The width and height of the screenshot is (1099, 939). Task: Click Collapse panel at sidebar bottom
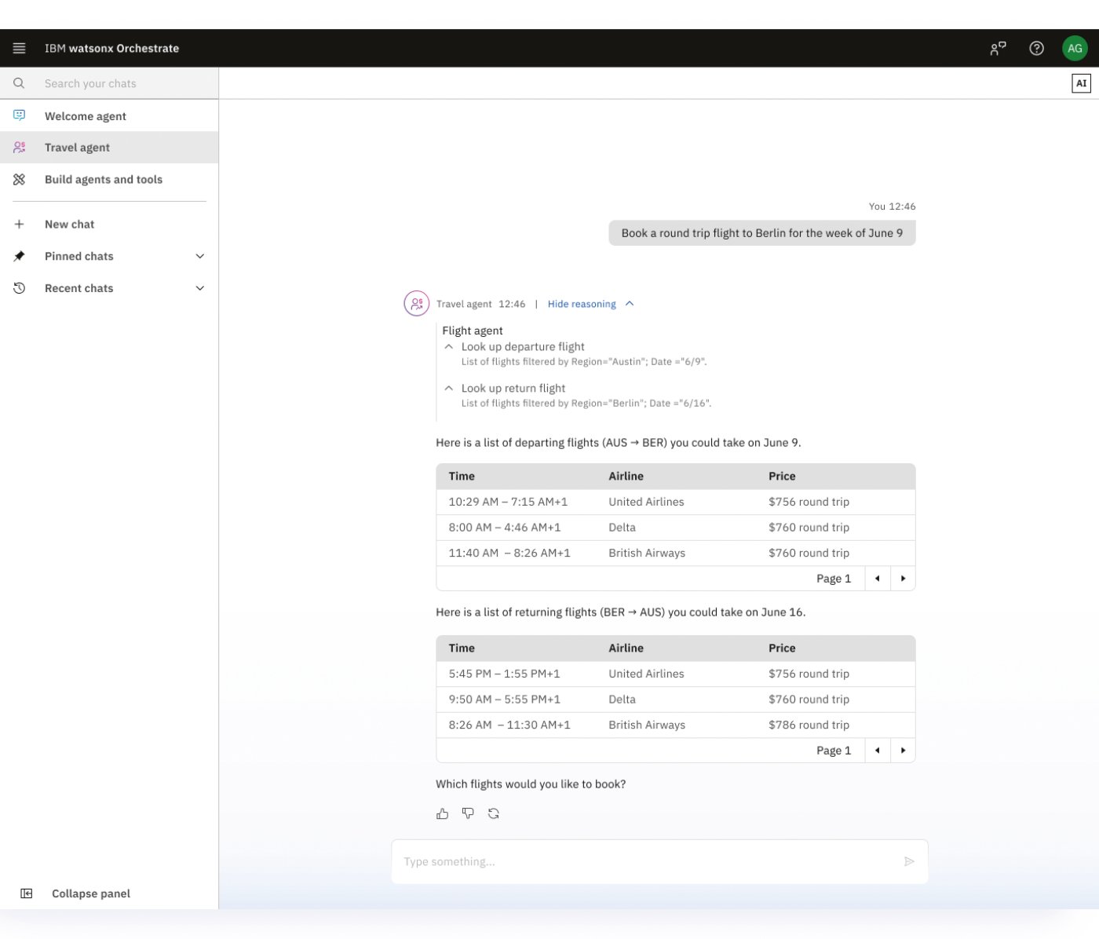tap(90, 893)
